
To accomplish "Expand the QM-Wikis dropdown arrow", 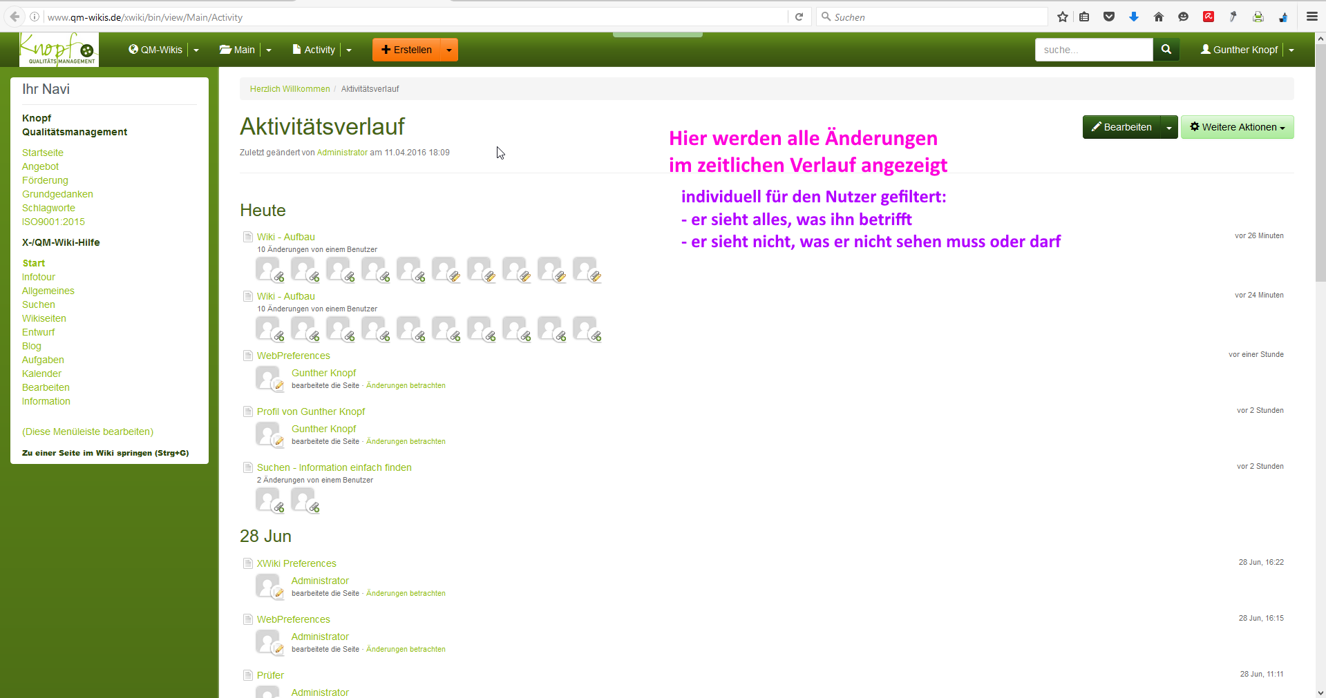I will tap(196, 50).
